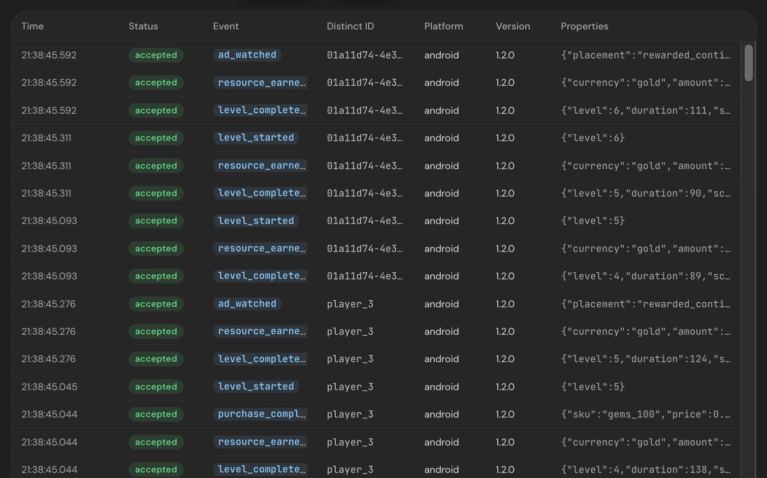
Task: Click properties starting {"level":5,"duration":90
Action: (646, 193)
